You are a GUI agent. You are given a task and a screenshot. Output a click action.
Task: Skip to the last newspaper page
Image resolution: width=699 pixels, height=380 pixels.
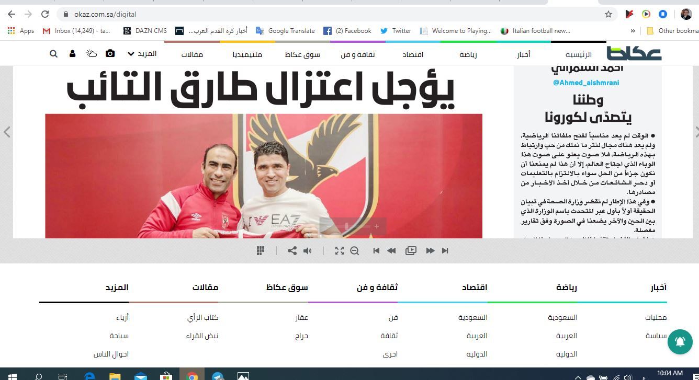(x=445, y=250)
